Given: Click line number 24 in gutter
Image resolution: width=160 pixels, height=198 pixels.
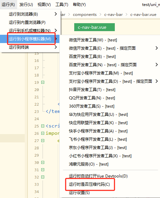Looking at the screenshot, I should pyautogui.click(x=37, y=119).
